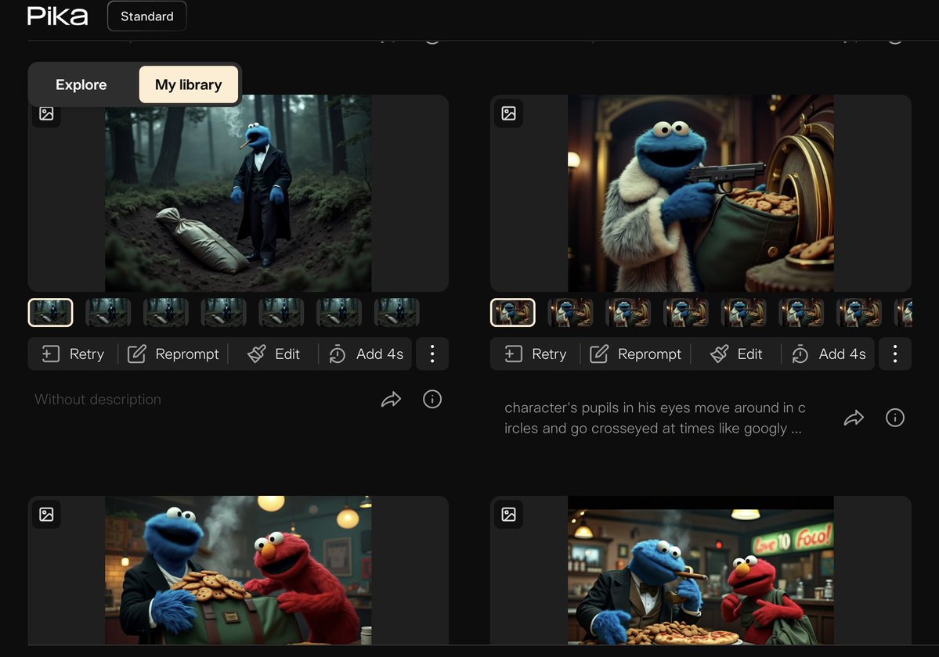The image size is (939, 657).
Task: Open the three-dot menu on the forest video
Action: point(432,354)
